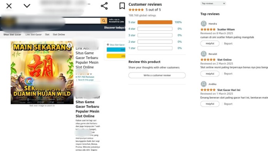This screenshot has height=151, width=268.
Task: Open the three-dots overflow menu
Action: [89, 4]
